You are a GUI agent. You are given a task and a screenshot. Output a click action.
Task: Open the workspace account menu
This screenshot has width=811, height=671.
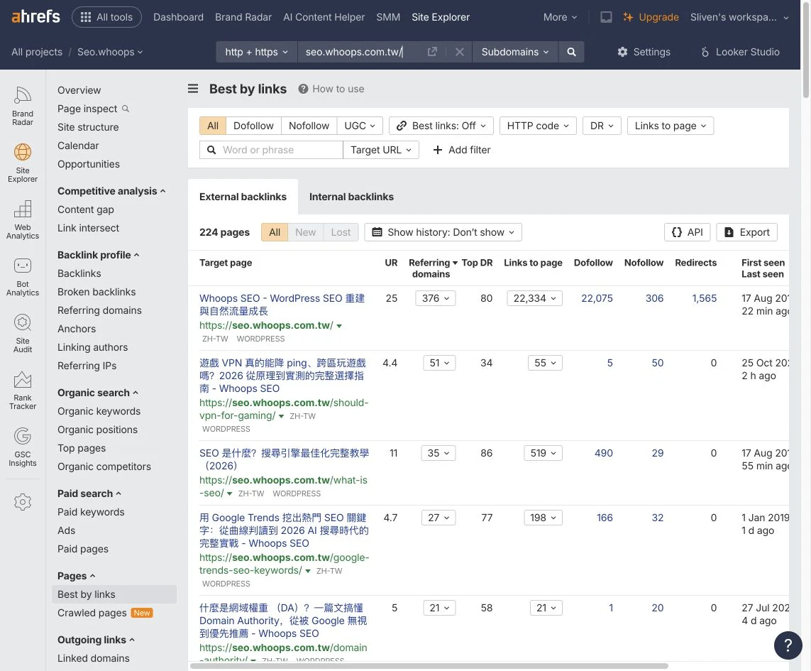pos(739,17)
